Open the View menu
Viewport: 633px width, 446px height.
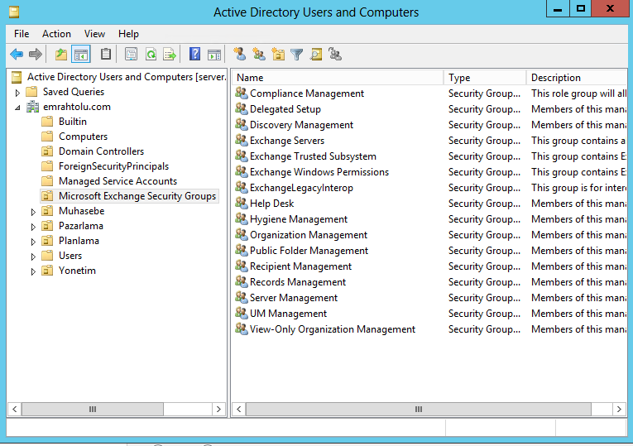coord(94,34)
